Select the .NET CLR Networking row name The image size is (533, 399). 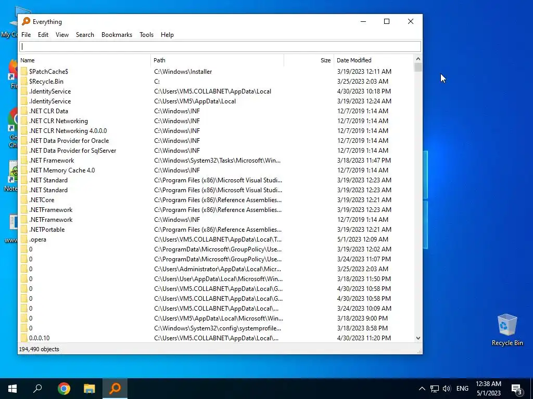(x=58, y=121)
